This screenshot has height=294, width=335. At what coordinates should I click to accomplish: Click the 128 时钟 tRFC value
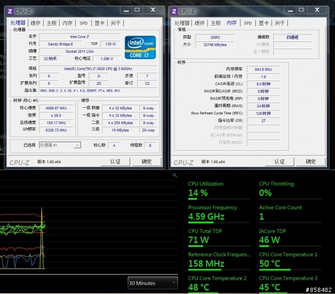pos(263,114)
